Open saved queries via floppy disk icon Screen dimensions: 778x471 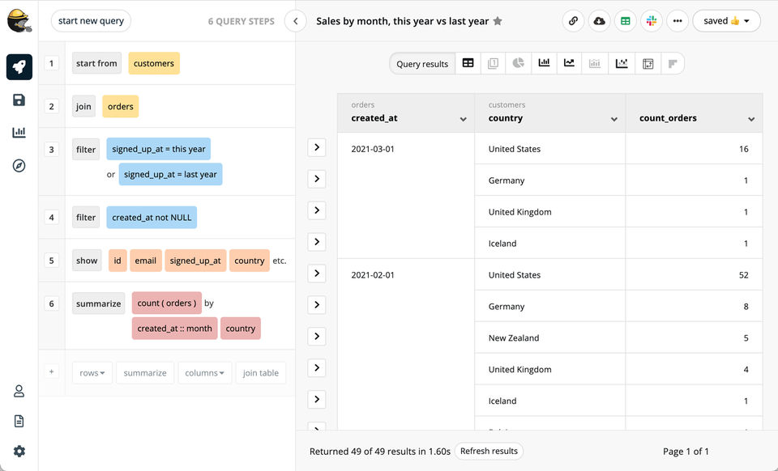[x=19, y=100]
